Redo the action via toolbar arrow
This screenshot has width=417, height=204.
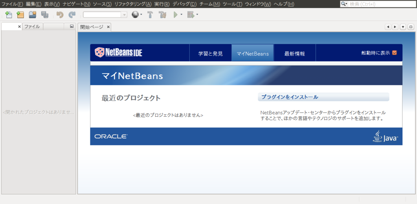[72, 15]
